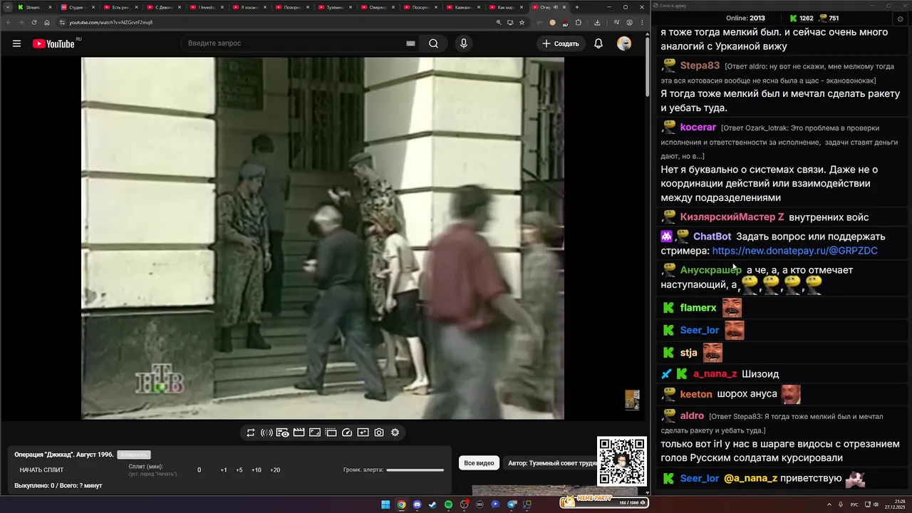
Task: Open Spotify from the taskbar
Action: 448,504
